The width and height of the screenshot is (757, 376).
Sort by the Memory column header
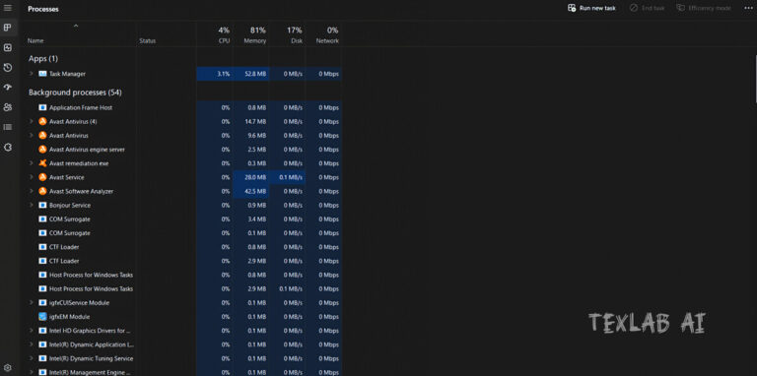click(x=255, y=41)
